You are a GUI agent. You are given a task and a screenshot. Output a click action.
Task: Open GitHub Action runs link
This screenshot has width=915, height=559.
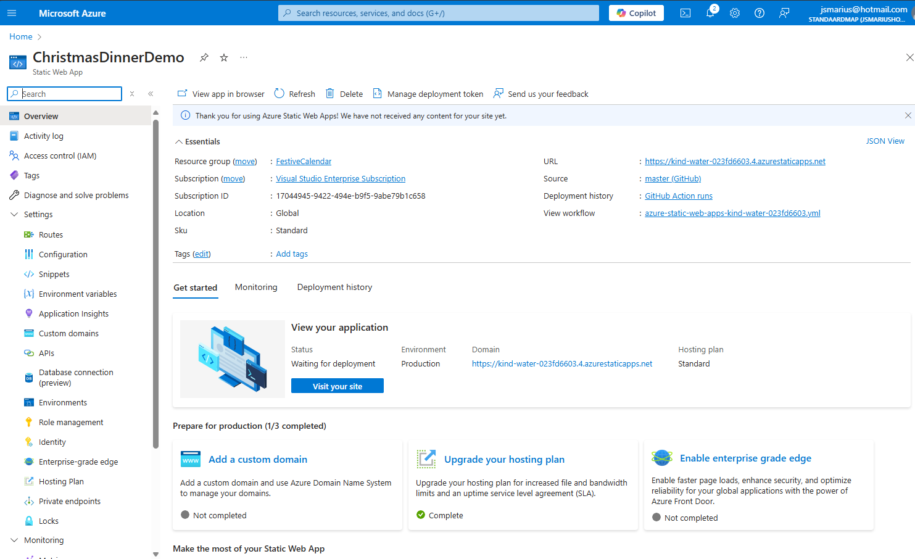pos(679,196)
